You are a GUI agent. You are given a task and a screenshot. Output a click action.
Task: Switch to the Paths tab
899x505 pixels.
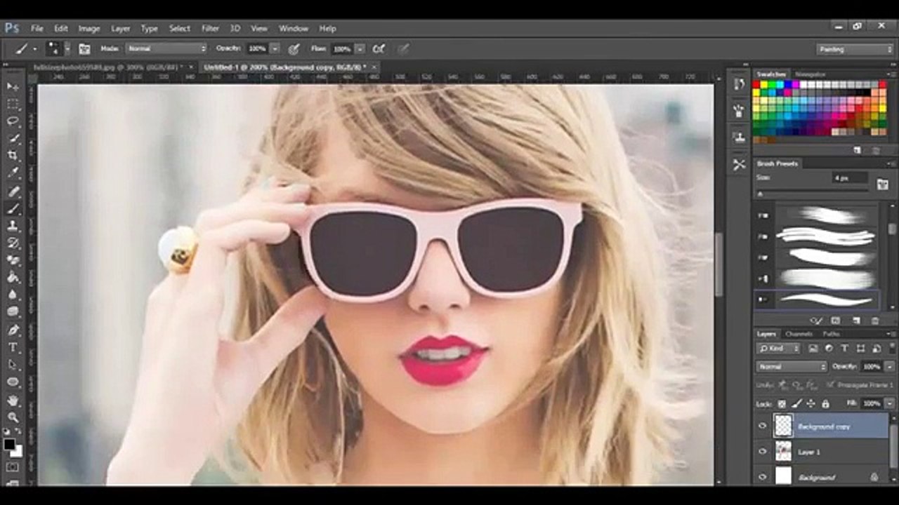click(831, 334)
